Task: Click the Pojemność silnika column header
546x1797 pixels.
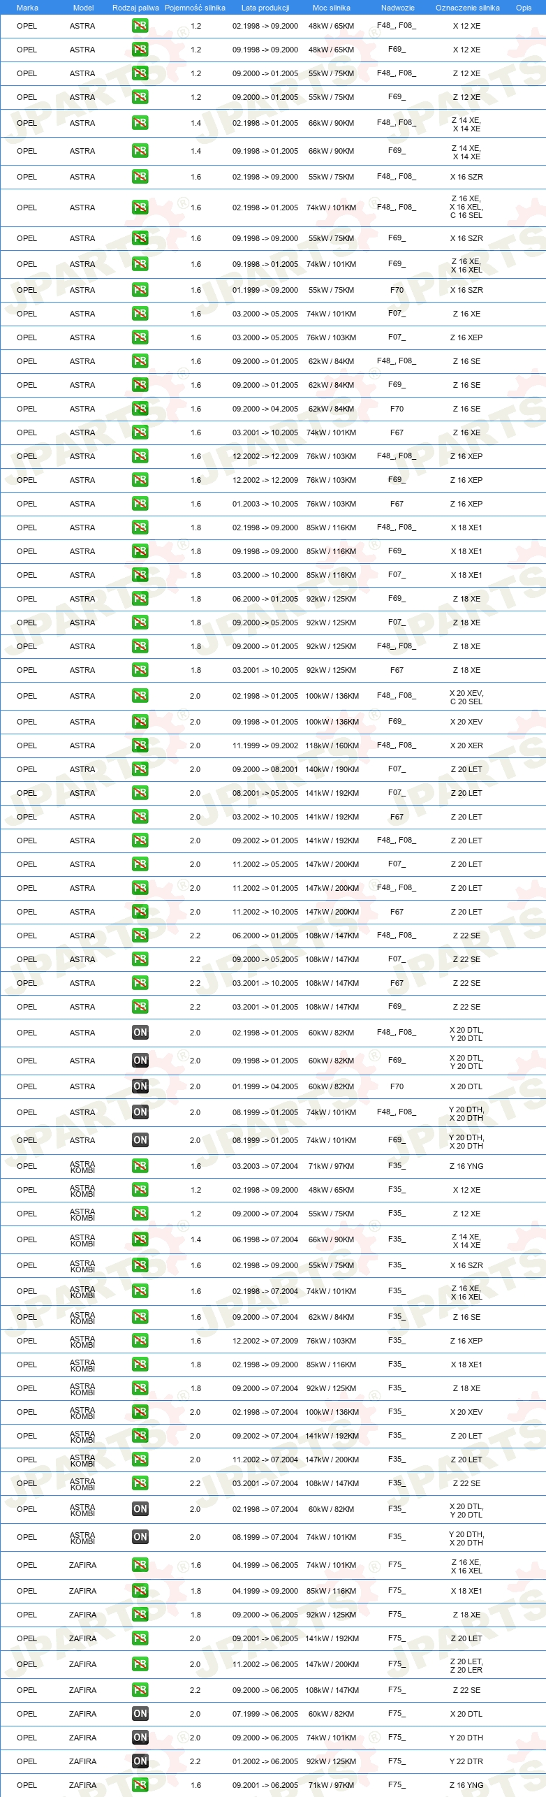Action: pyautogui.click(x=195, y=8)
